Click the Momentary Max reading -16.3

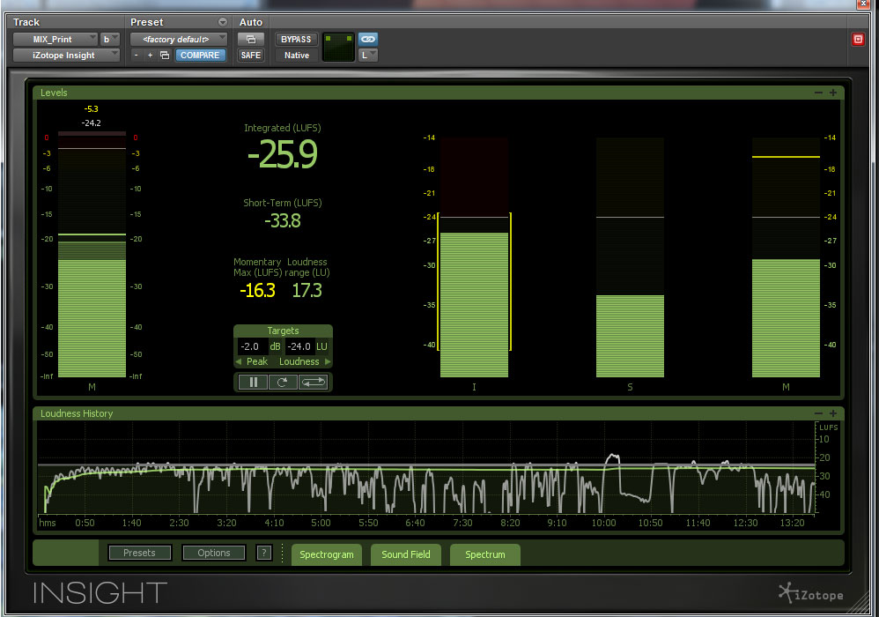[257, 291]
